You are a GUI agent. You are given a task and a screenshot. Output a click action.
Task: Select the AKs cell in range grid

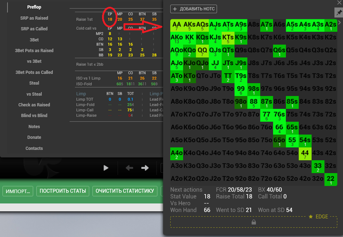click(190, 25)
